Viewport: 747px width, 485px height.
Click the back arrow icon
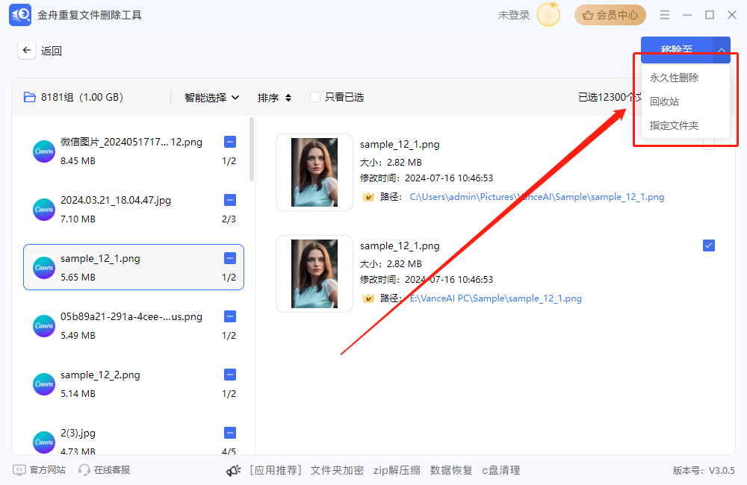tap(27, 50)
